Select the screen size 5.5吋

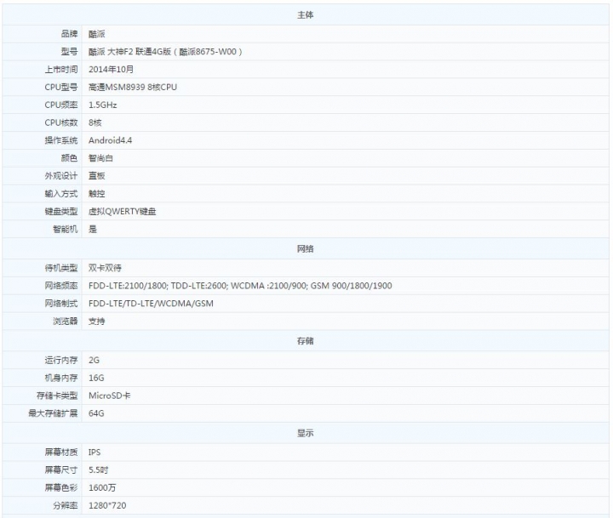point(98,470)
